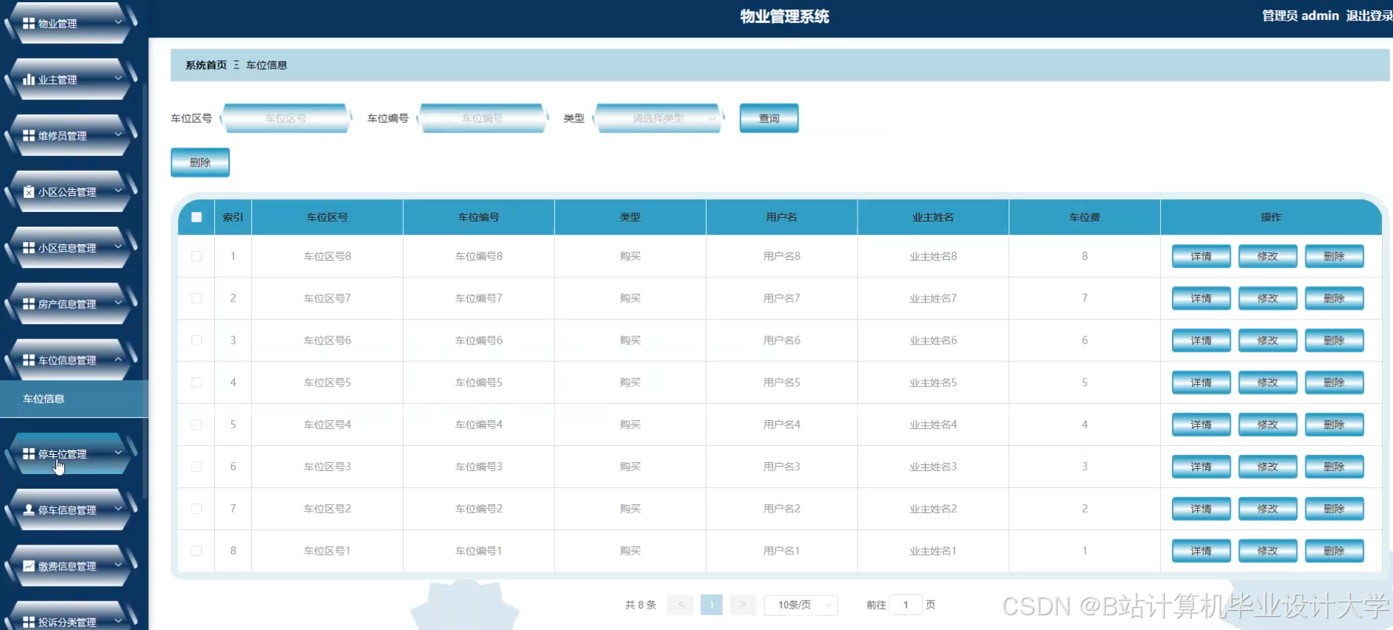This screenshot has width=1393, height=630.
Task: Click the chart icon beside 缴费信息管理
Action: [29, 566]
